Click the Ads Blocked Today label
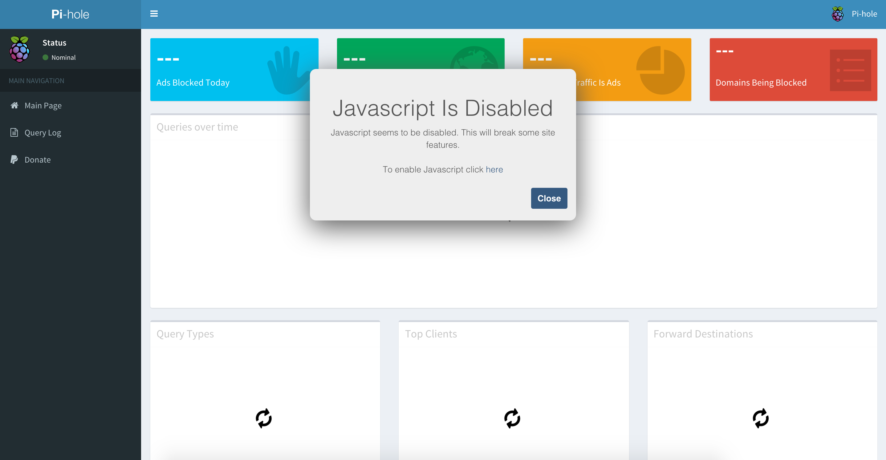Image resolution: width=886 pixels, height=460 pixels. (193, 83)
